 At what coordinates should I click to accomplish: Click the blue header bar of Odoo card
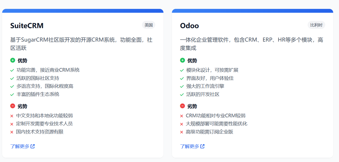(252, 11)
